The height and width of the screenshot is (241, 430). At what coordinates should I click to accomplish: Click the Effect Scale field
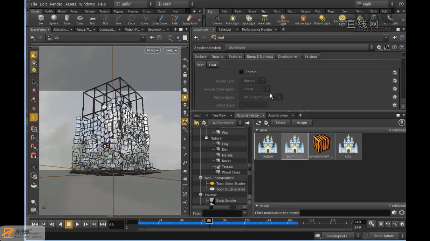click(x=254, y=105)
